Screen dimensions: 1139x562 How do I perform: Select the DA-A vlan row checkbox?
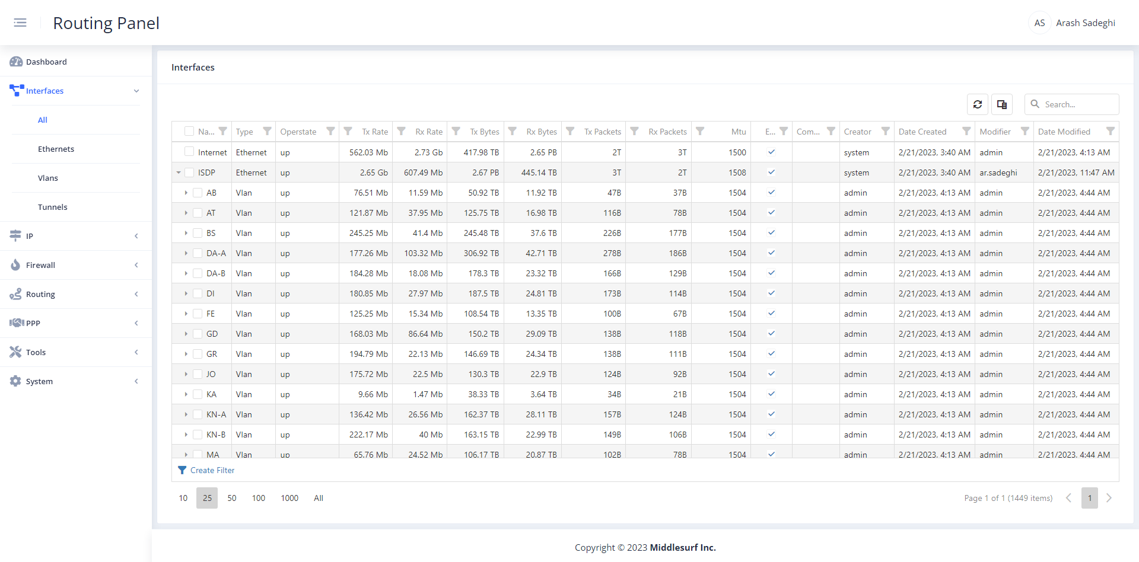198,253
